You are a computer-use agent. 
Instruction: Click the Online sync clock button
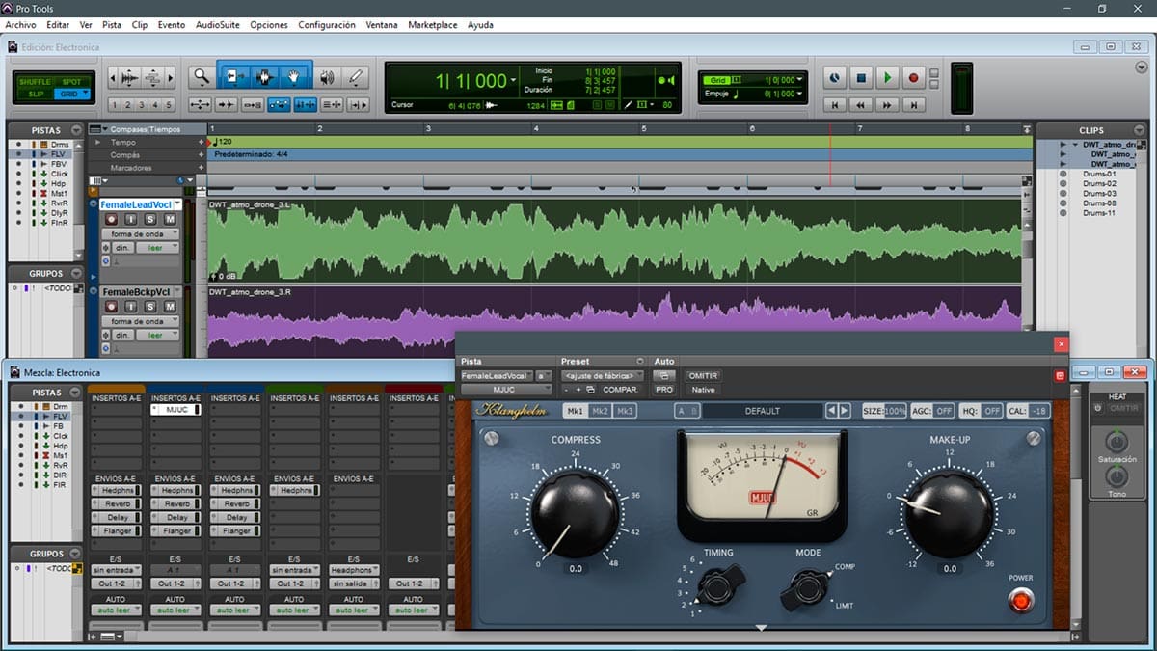point(835,77)
